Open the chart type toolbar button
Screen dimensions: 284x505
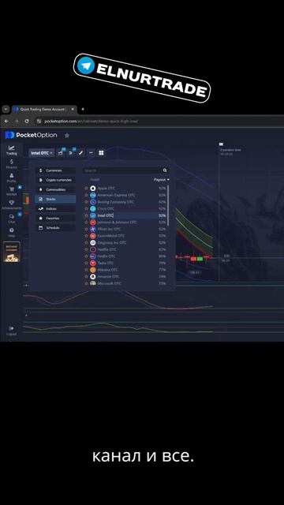click(x=61, y=152)
